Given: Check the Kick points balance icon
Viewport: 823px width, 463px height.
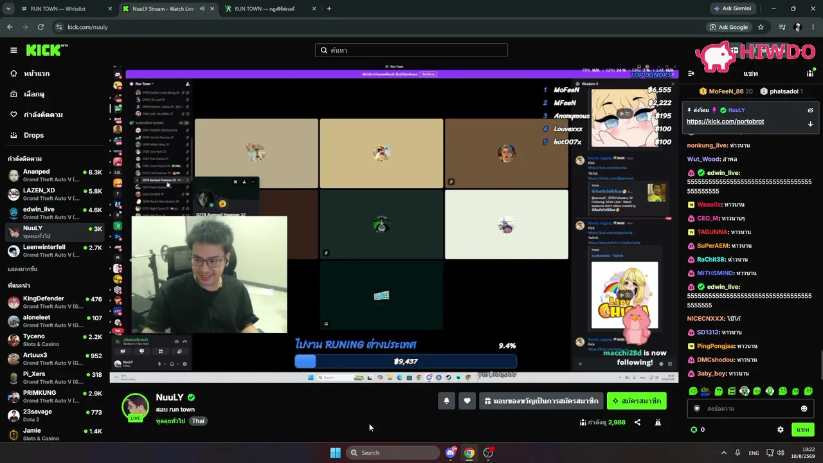Looking at the screenshot, I should point(694,430).
